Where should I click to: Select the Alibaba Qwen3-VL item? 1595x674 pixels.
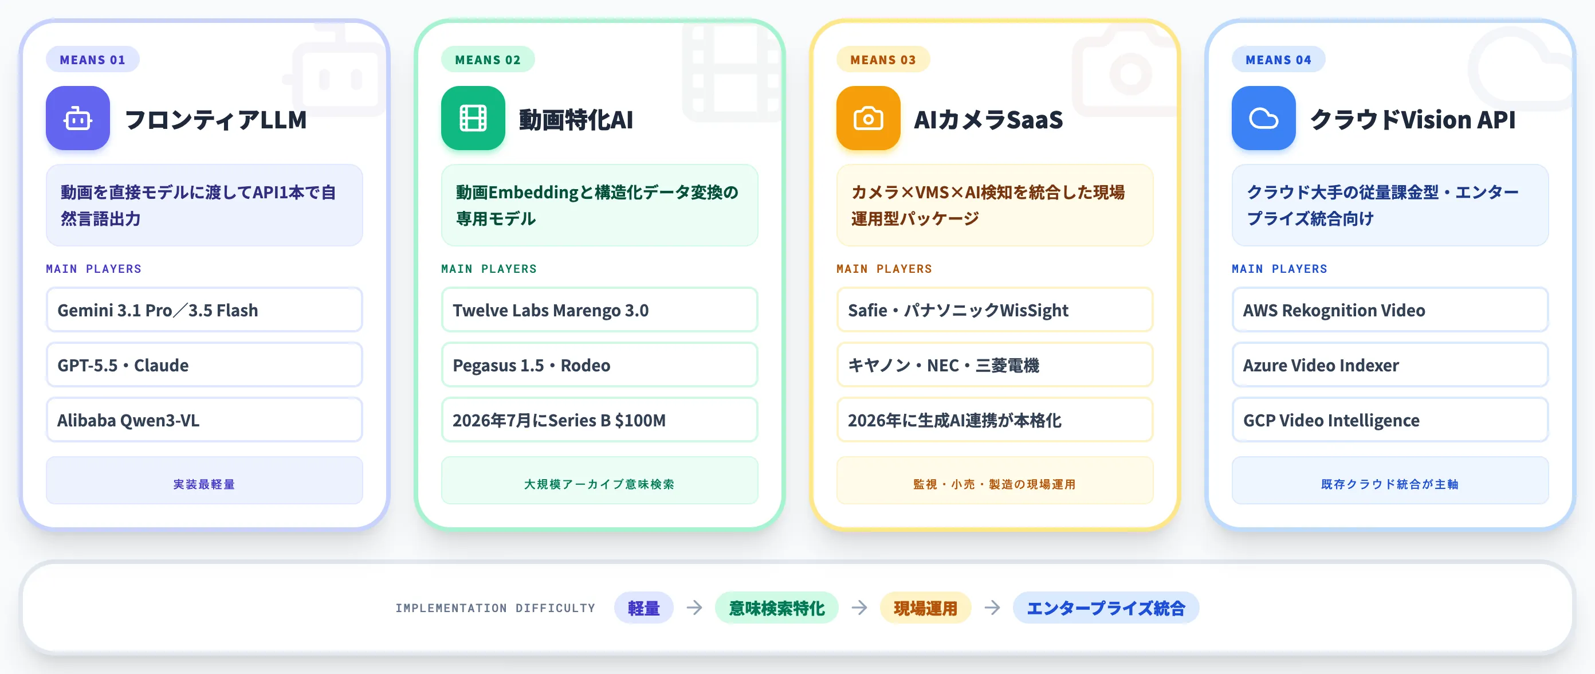click(x=205, y=420)
